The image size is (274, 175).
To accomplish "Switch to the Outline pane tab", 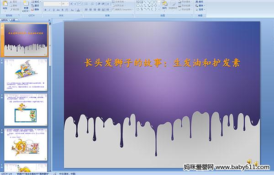I will [x=13, y=20].
